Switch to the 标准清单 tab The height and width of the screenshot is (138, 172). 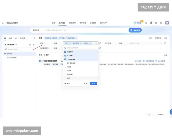[x=73, y=23]
